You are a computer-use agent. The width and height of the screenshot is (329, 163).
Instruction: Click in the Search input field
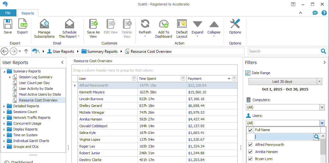coord(284,51)
